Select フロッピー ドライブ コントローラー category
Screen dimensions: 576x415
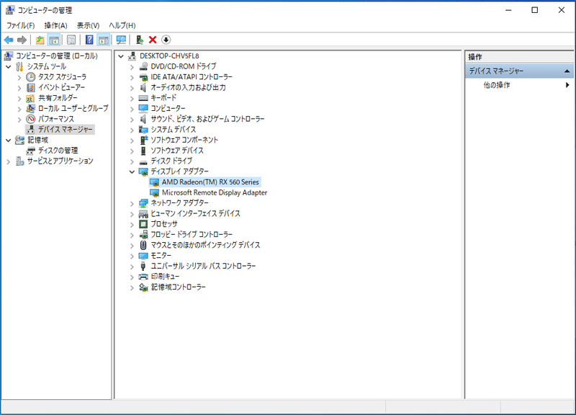pyautogui.click(x=192, y=234)
